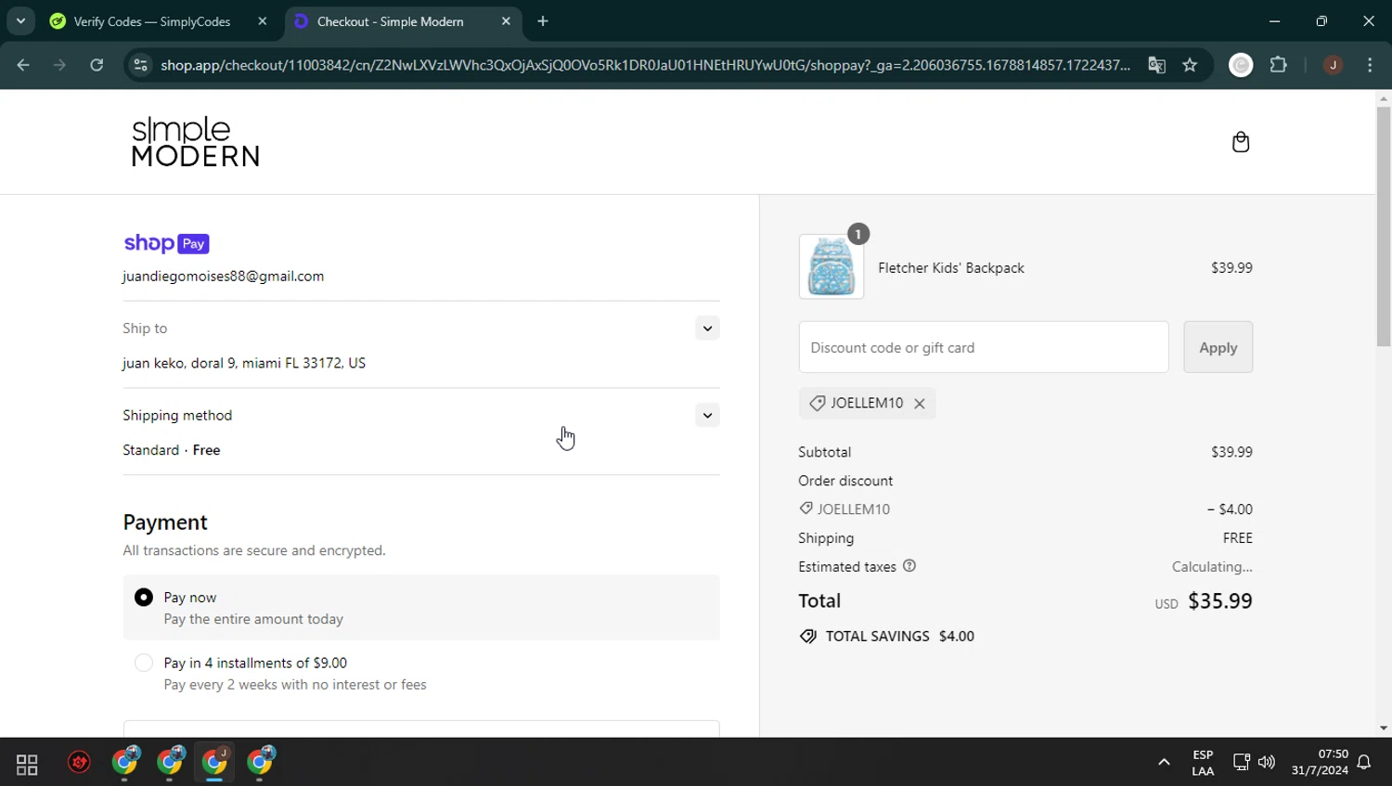
Task: Click the scrollbar down arrow
Action: (1384, 728)
